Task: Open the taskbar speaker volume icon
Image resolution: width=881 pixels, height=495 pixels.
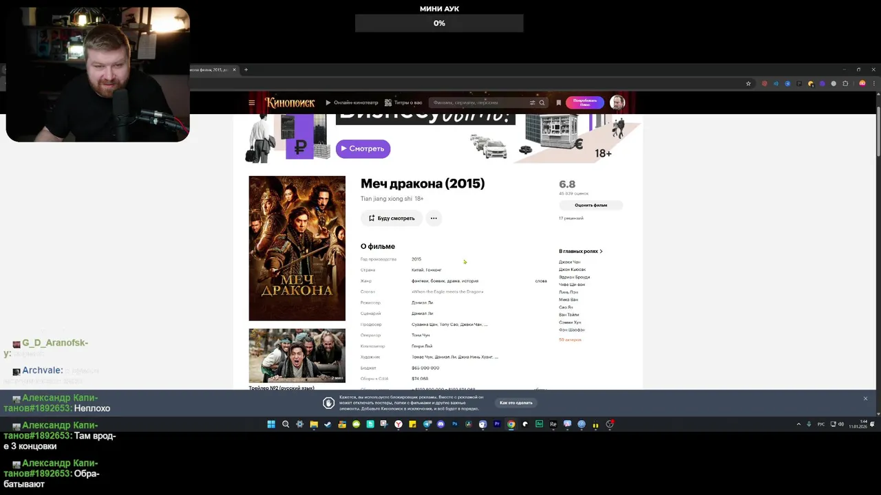Action: pyautogui.click(x=841, y=424)
